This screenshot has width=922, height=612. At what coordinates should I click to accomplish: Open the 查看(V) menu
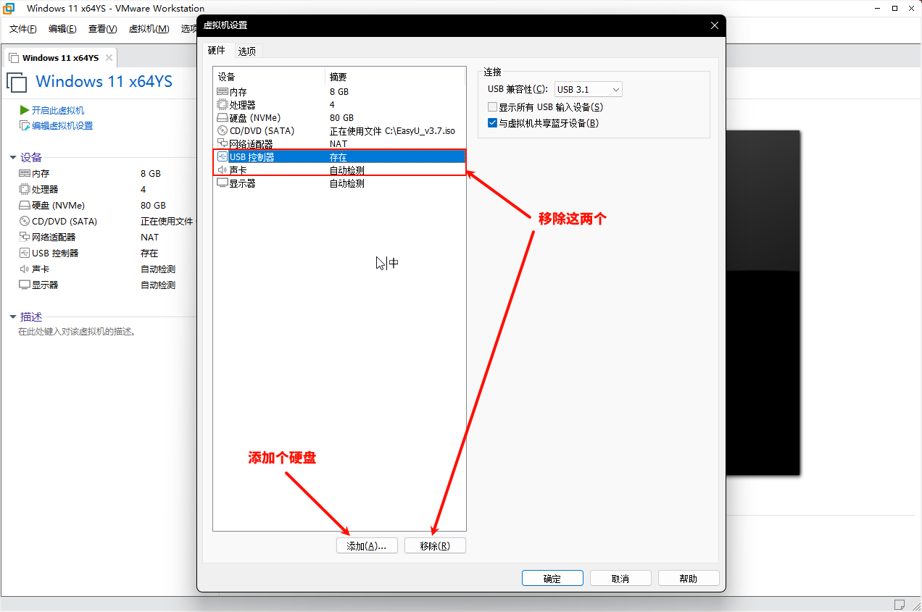pyautogui.click(x=102, y=29)
